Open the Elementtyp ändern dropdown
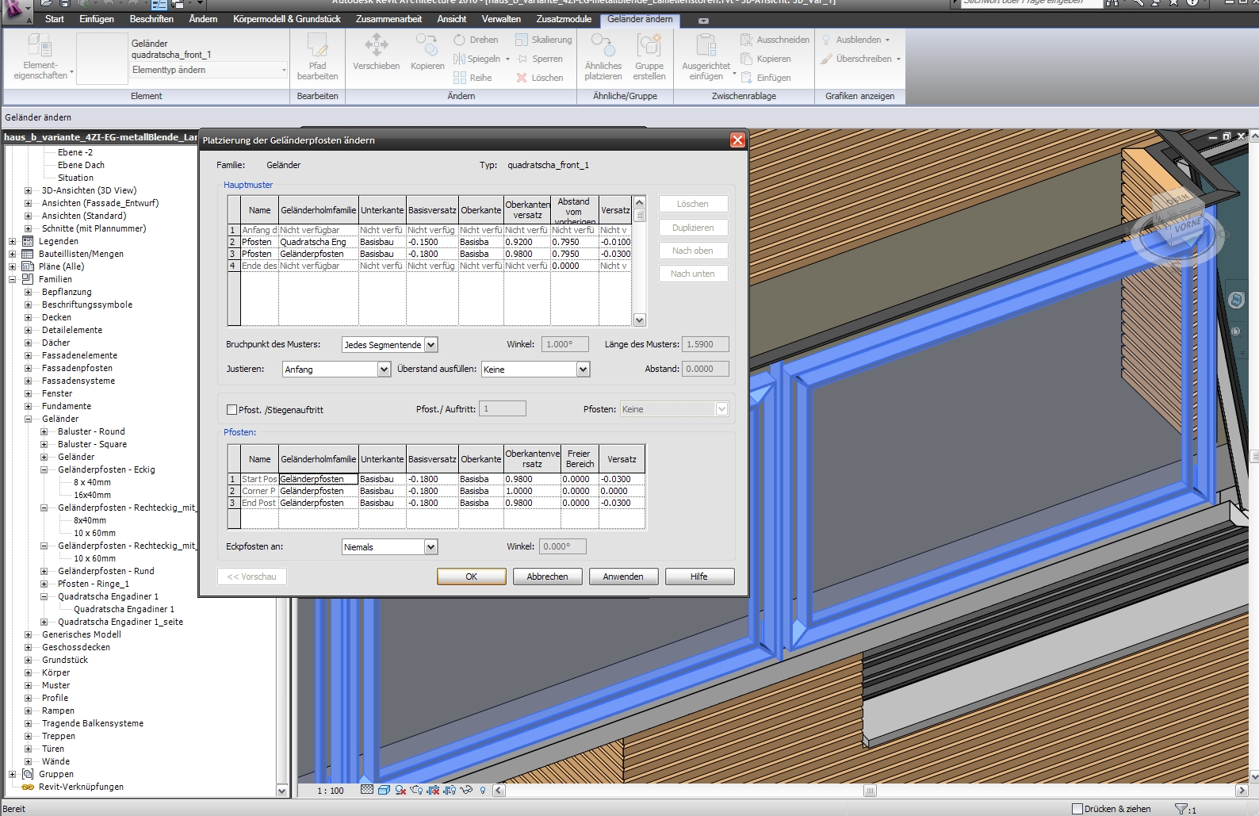This screenshot has height=816, width=1259. tap(209, 70)
